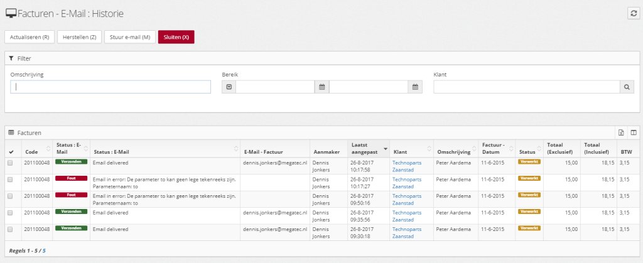Check the row modified at 10:17:27
The height and width of the screenshot is (263, 643).
point(10,180)
